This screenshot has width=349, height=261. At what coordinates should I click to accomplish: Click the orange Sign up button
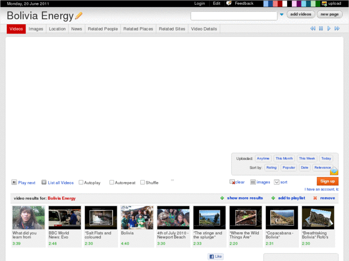(327, 181)
